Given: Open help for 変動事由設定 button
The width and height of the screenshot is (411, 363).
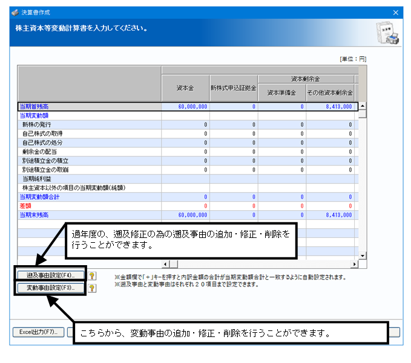Looking at the screenshot, I should click(x=92, y=288).
